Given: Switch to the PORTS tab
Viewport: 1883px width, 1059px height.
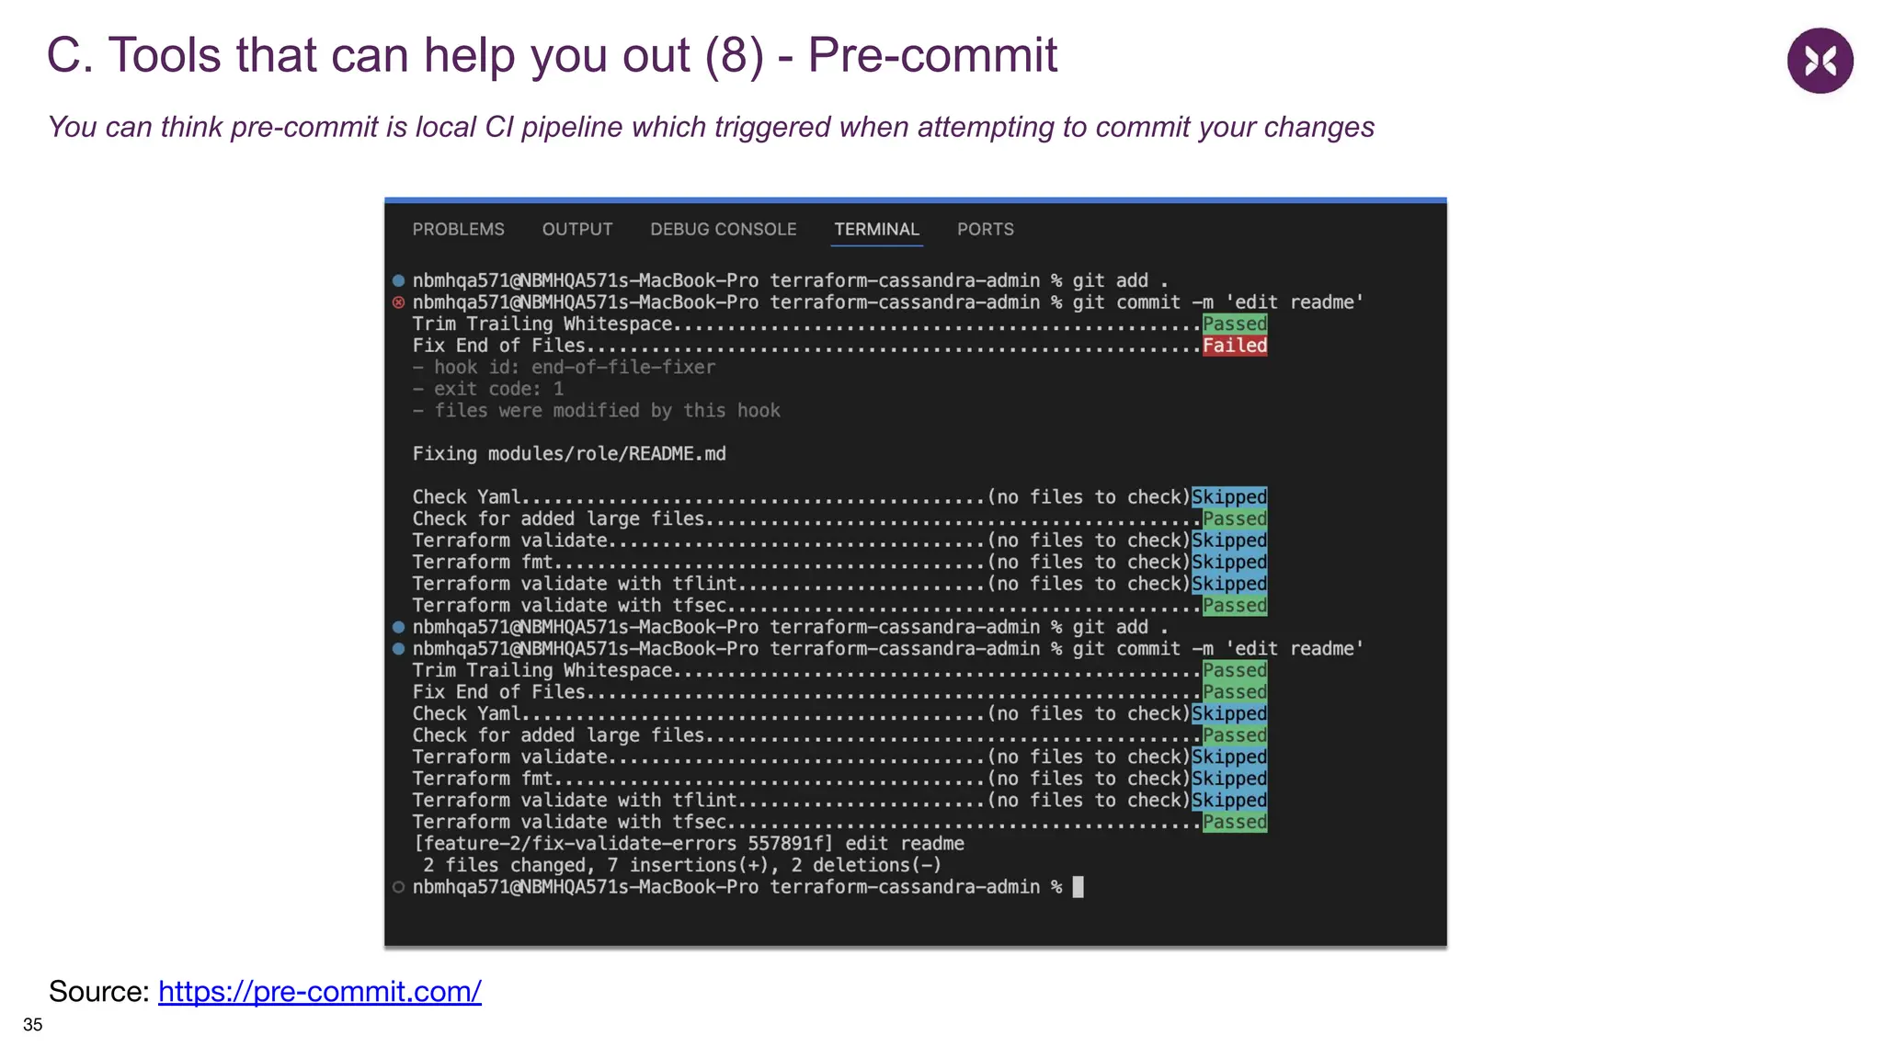Looking at the screenshot, I should 986,229.
